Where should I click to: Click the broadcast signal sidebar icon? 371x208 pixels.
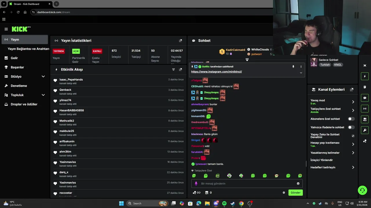365,109
